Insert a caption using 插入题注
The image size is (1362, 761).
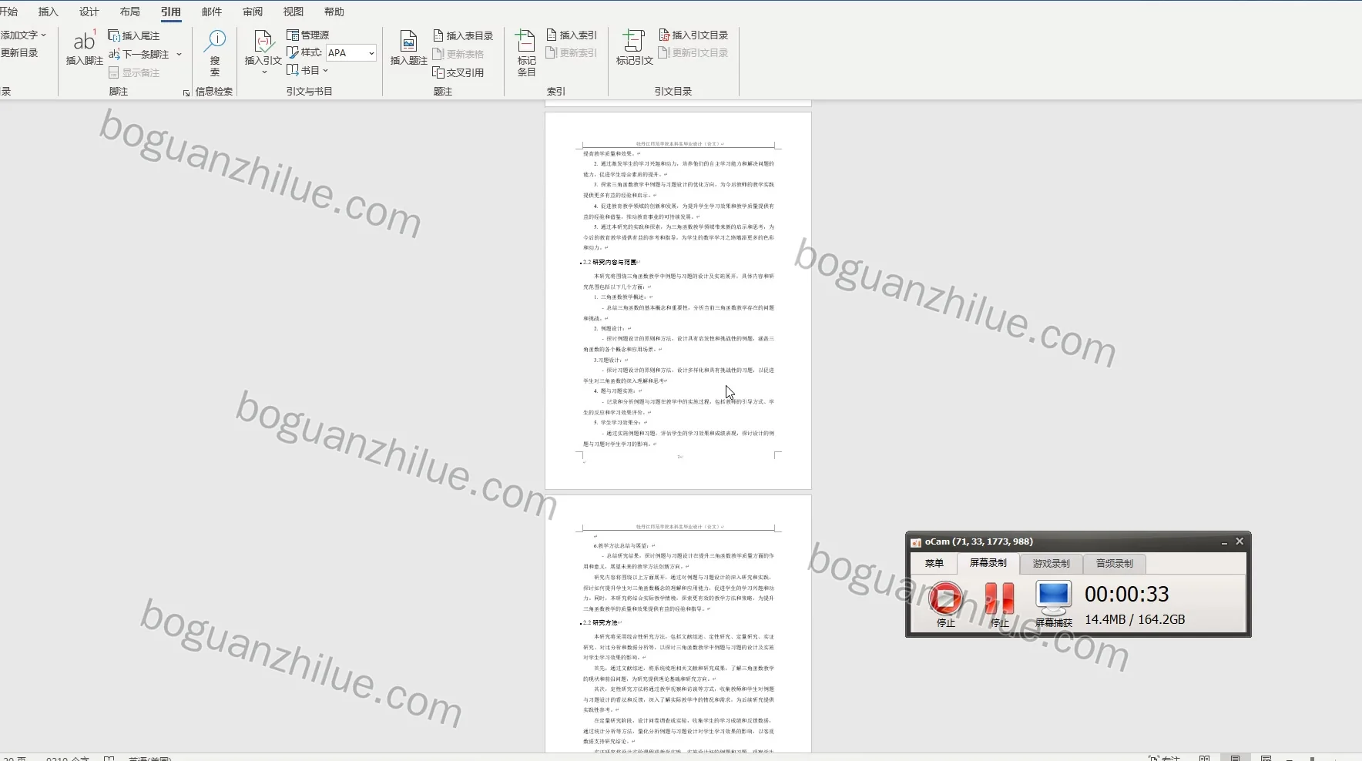tap(408, 48)
